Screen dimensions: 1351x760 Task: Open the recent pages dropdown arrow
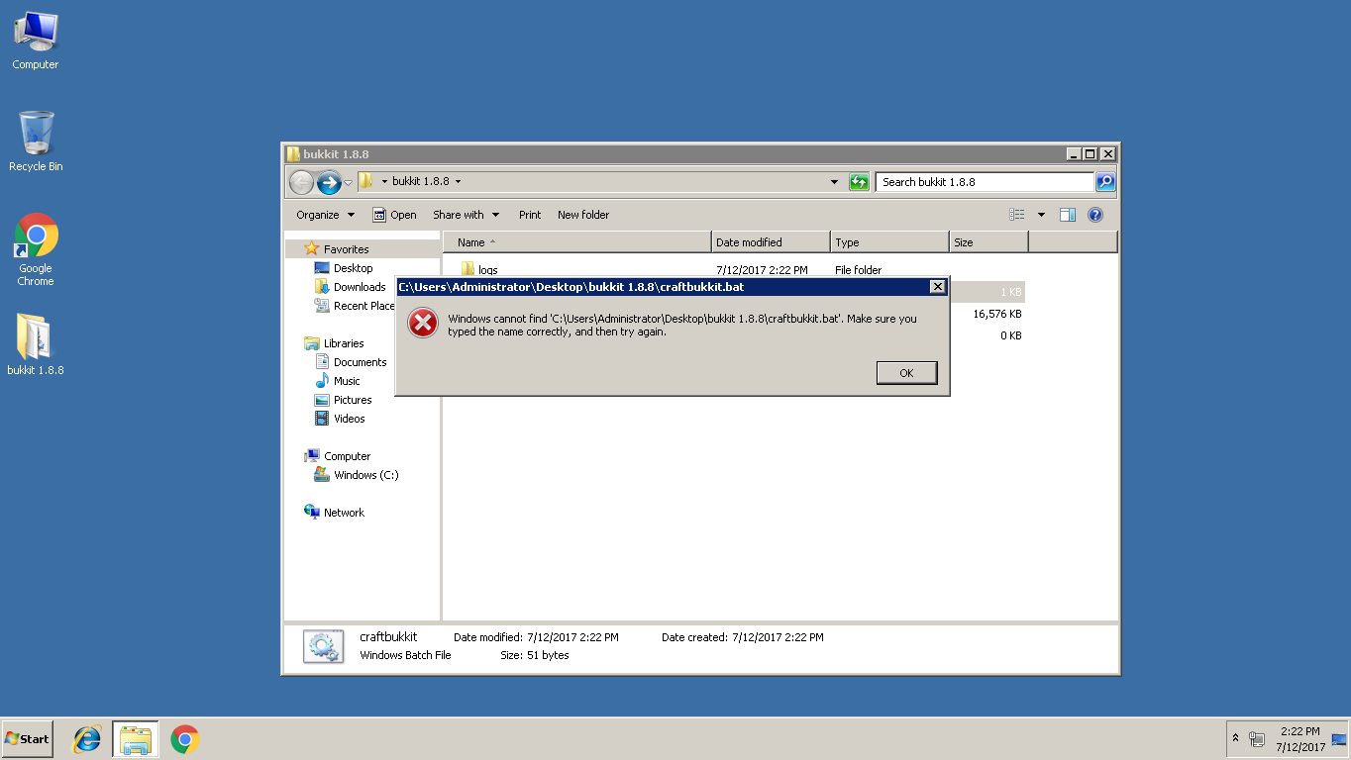349,183
